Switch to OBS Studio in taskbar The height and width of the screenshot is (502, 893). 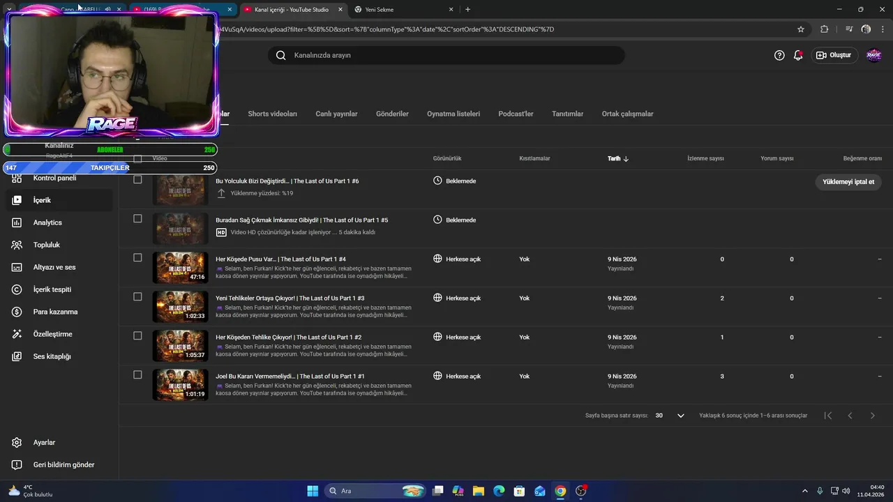(580, 491)
